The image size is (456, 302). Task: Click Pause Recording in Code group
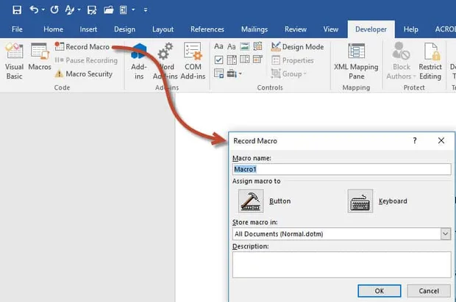(86, 60)
